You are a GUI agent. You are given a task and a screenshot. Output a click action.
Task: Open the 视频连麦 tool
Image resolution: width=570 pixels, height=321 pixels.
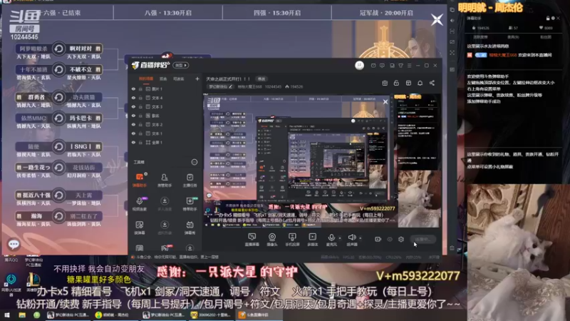point(140,203)
